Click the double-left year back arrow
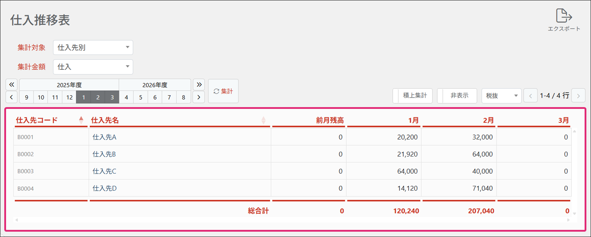Image resolution: width=591 pixels, height=237 pixels. (x=11, y=85)
